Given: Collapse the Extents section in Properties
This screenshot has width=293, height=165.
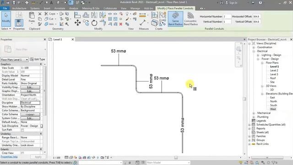Looking at the screenshot, I should click(41, 149).
